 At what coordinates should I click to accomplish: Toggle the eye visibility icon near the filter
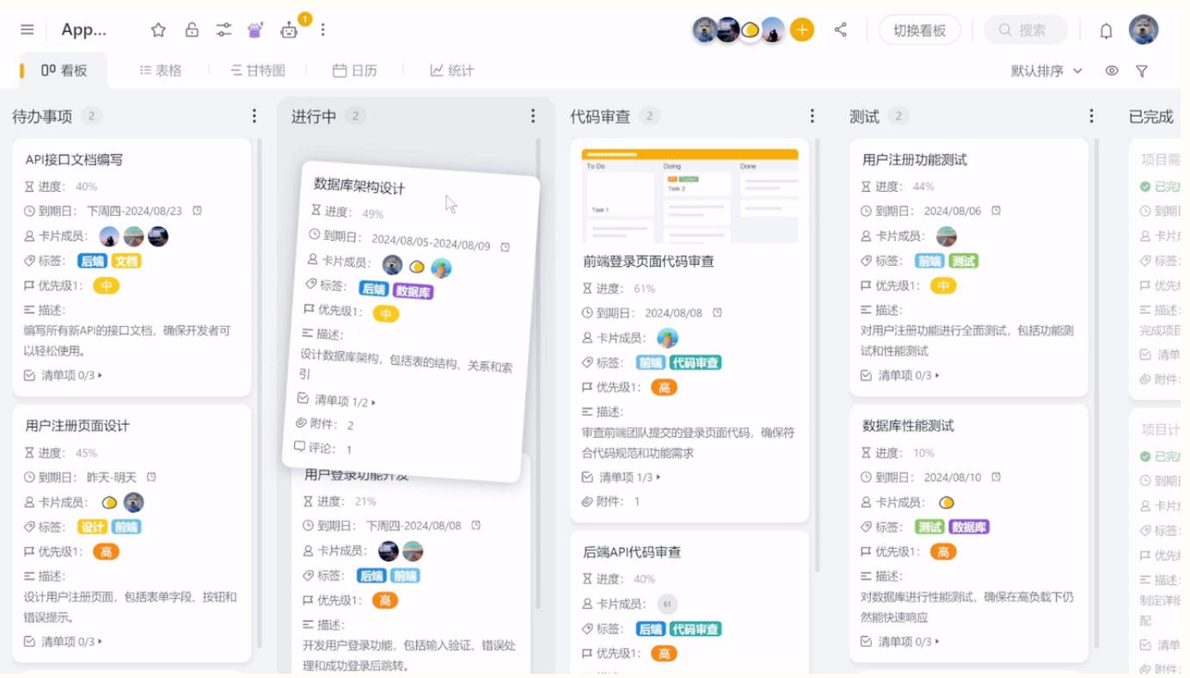point(1114,71)
